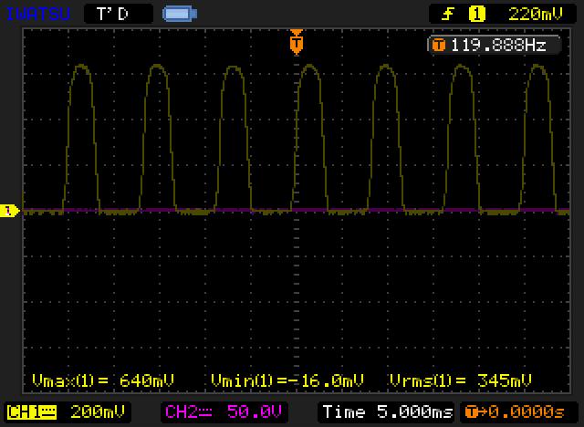Click the IWATSU brand logo
Screen dimensions: 584x427
click(x=38, y=15)
